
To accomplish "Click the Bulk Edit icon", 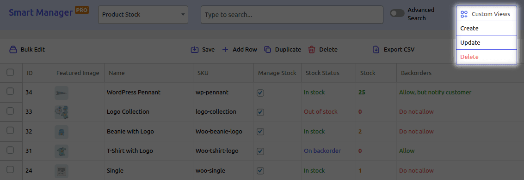I will (13, 50).
